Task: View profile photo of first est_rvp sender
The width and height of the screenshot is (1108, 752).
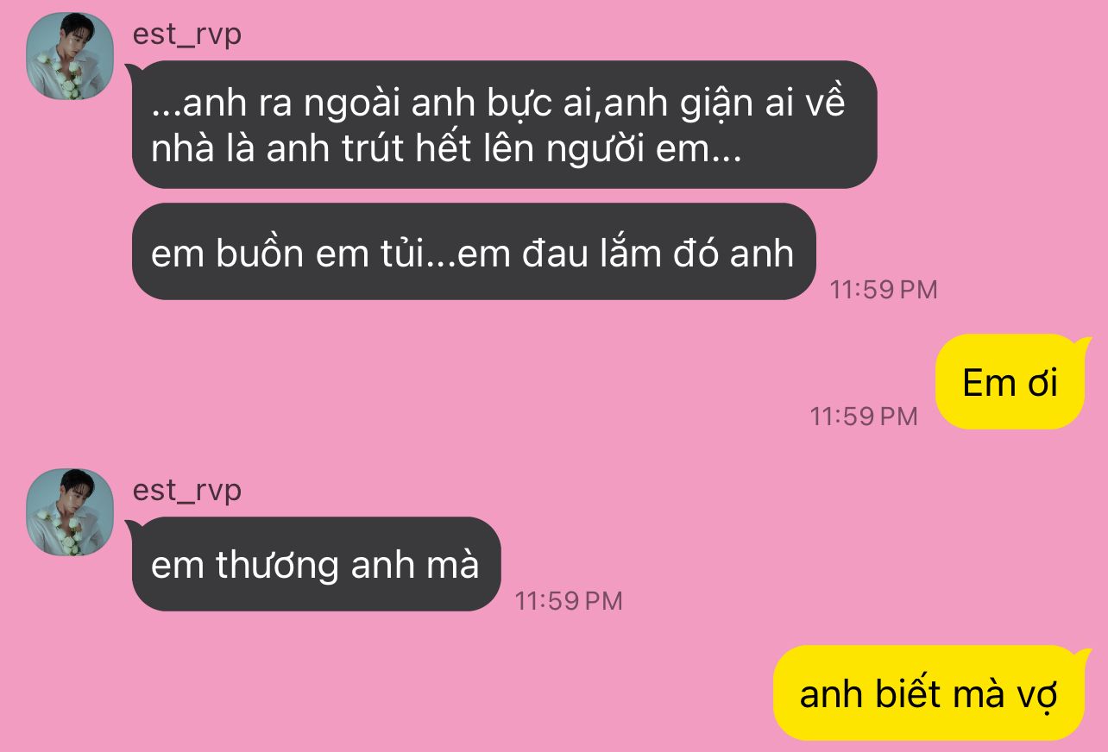Action: click(x=71, y=57)
